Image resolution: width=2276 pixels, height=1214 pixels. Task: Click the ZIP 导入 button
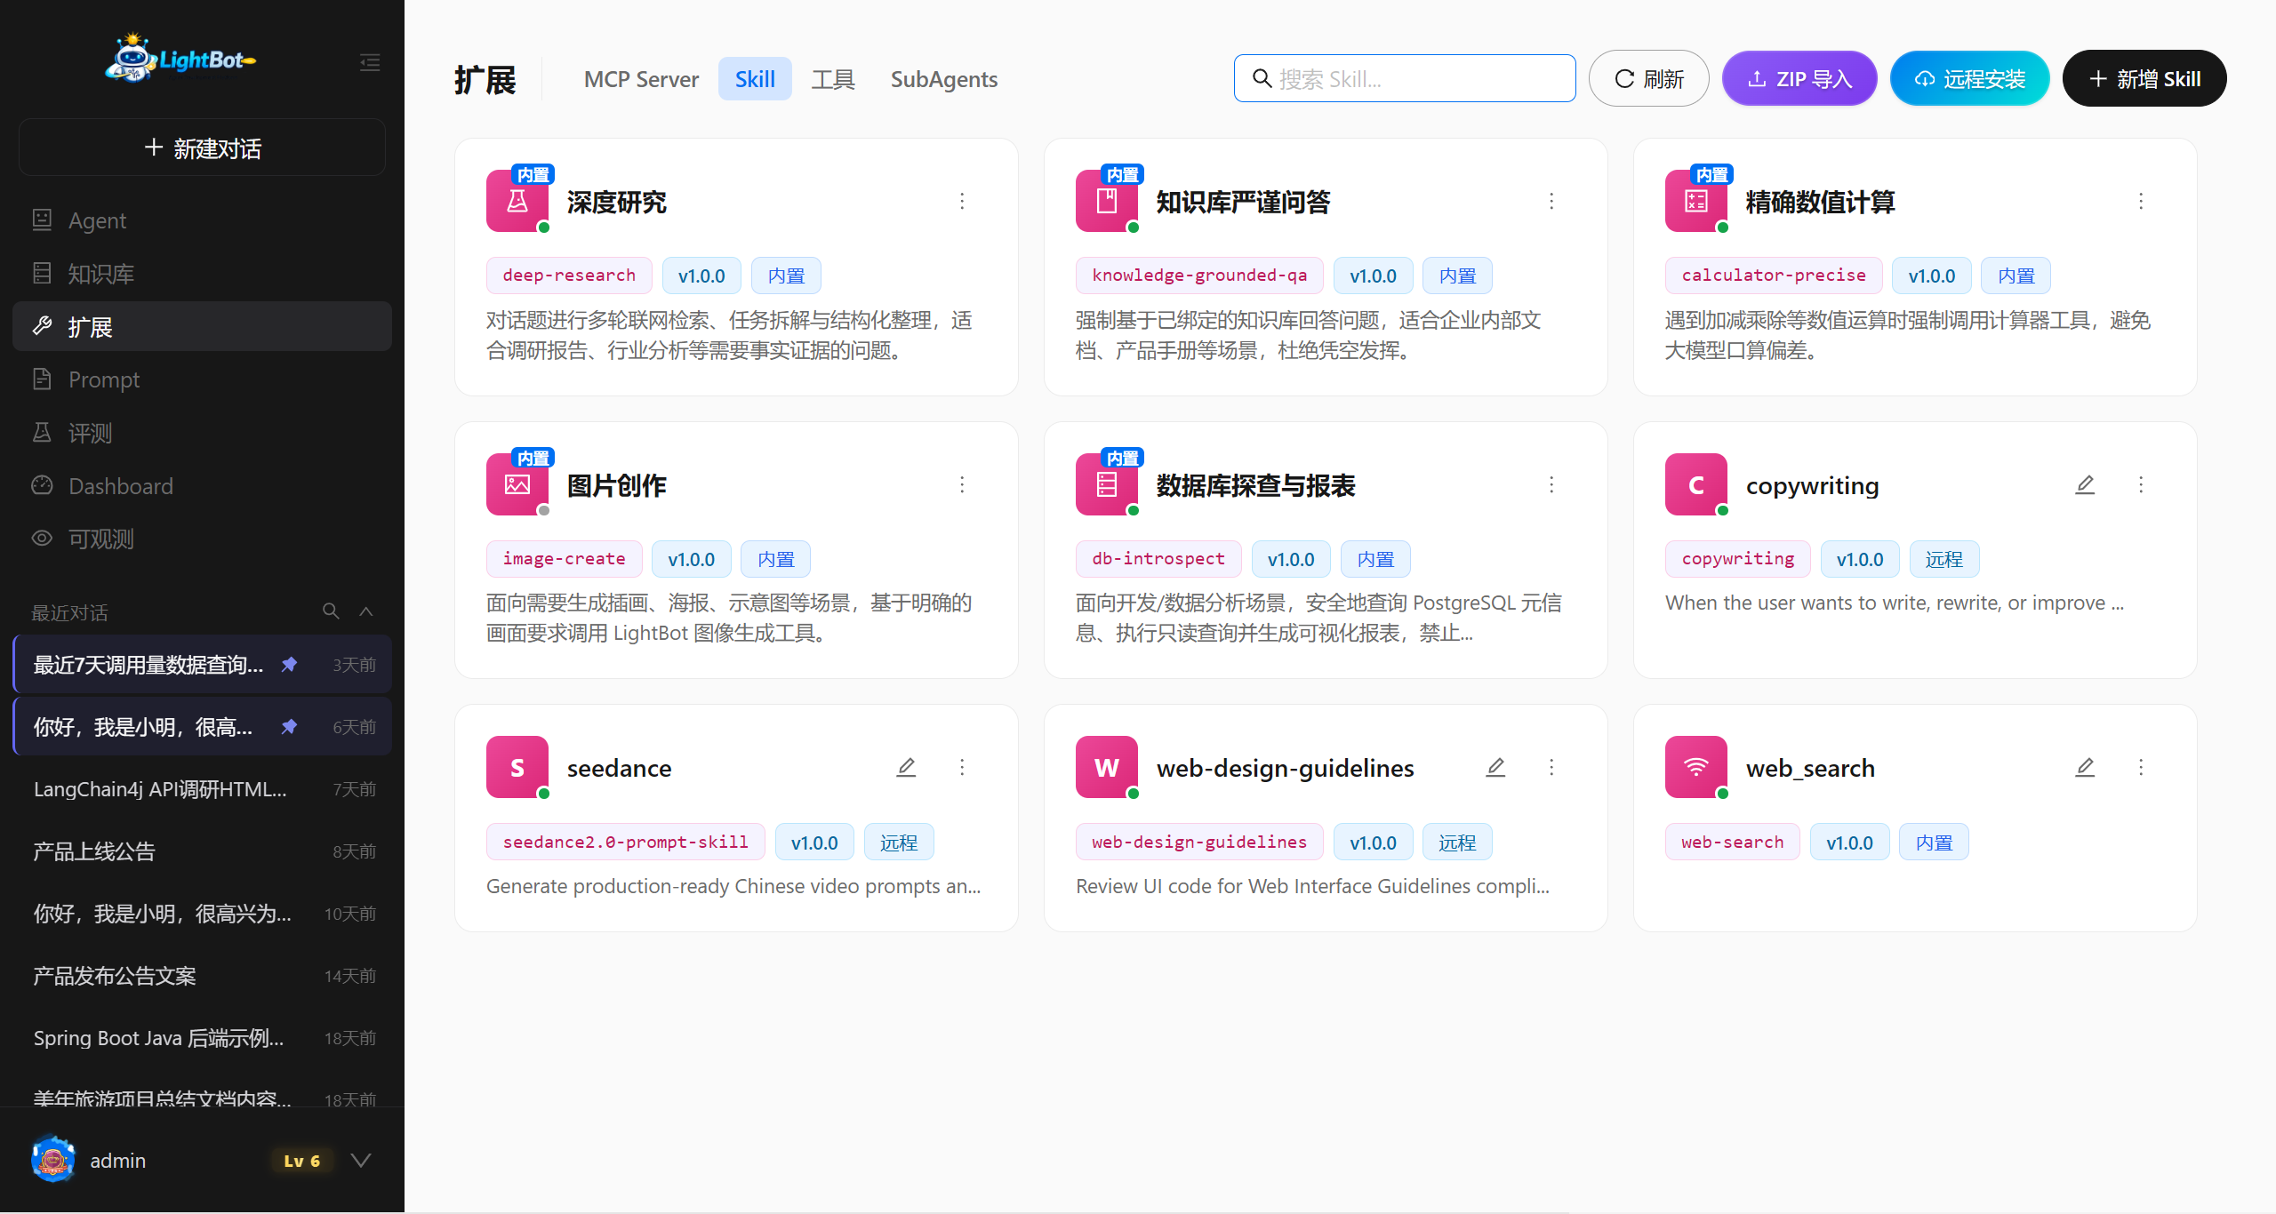[1799, 78]
